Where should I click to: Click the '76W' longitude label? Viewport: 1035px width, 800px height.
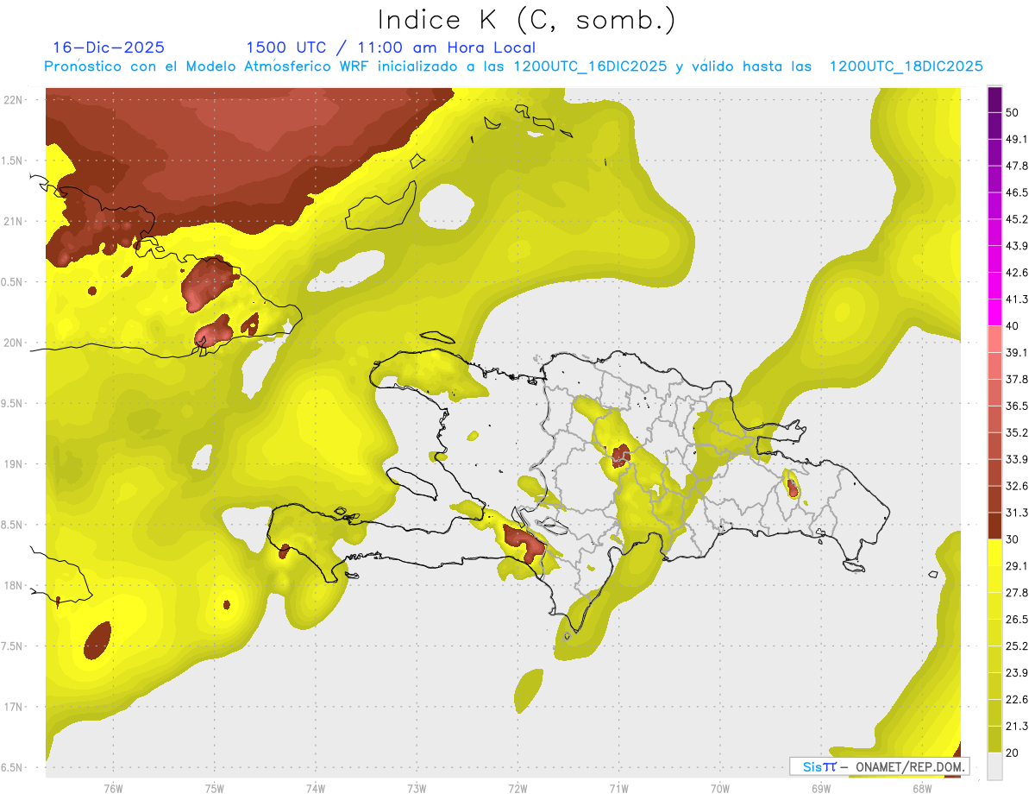click(113, 788)
